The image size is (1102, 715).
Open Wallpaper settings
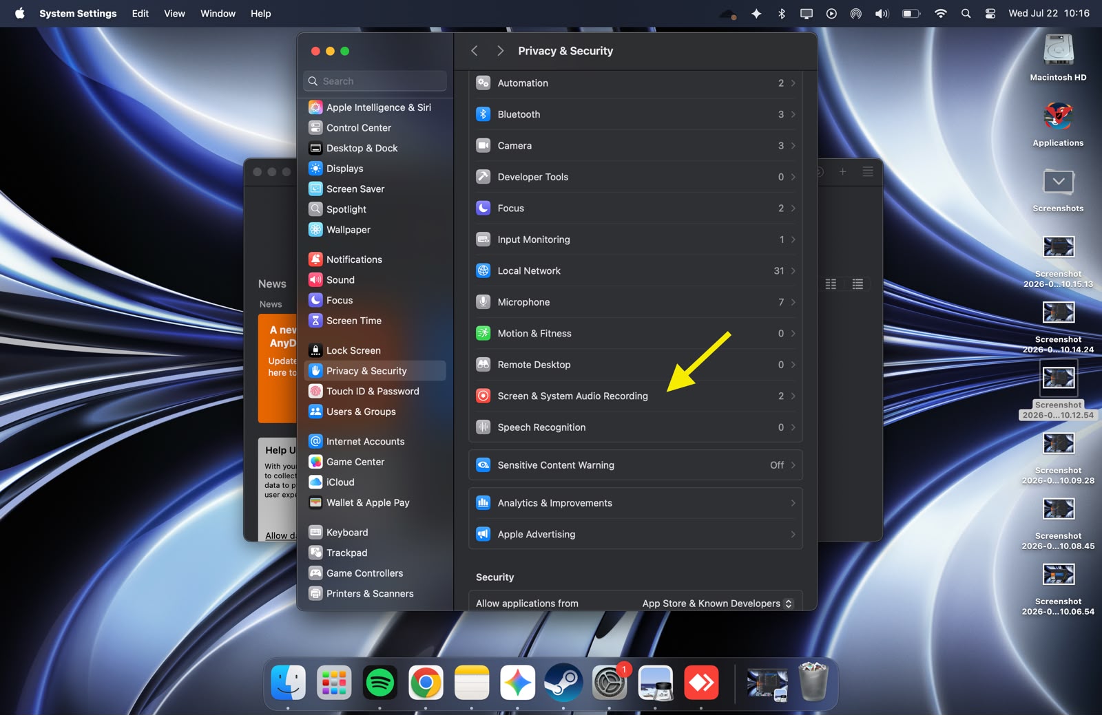(375, 230)
